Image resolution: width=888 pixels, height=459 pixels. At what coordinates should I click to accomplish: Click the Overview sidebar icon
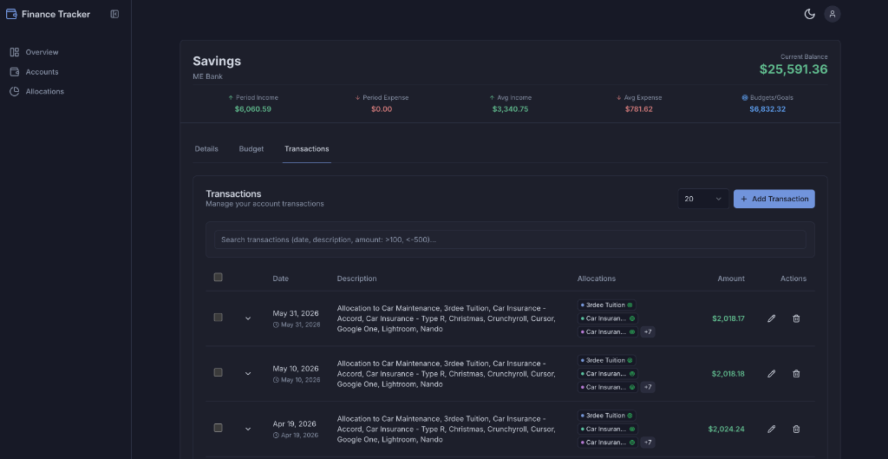coord(15,52)
